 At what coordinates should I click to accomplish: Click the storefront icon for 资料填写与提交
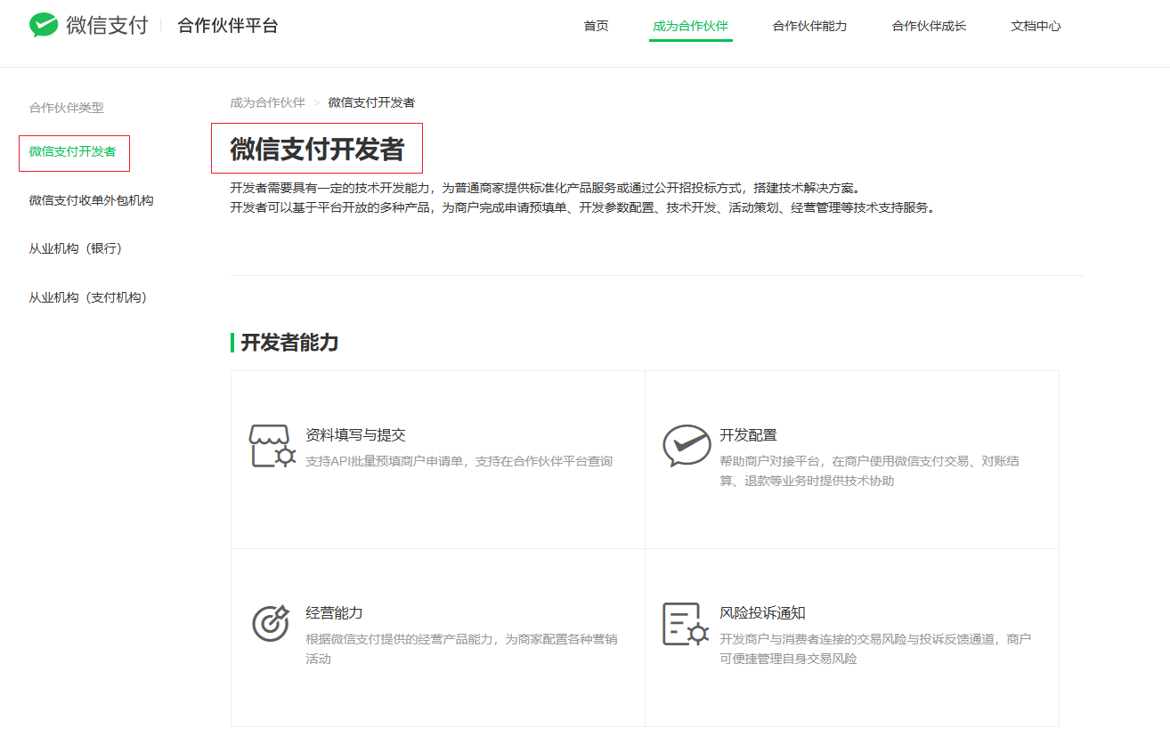[x=272, y=446]
